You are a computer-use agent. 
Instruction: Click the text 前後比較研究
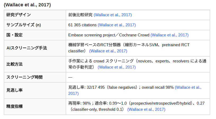pos(80,15)
